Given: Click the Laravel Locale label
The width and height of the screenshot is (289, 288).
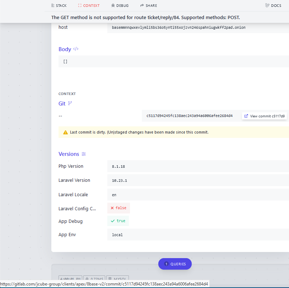Looking at the screenshot, I should pos(73,195).
